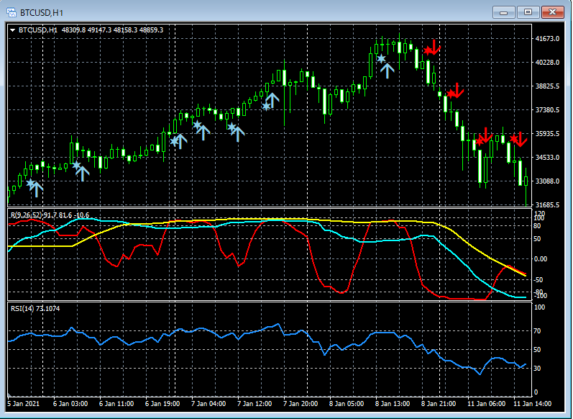Click the 7 Jan 20:00 time axis label
The width and height of the screenshot is (573, 419).
301,404
